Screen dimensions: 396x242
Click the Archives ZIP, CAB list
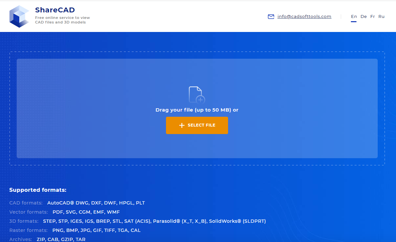[x=61, y=239]
